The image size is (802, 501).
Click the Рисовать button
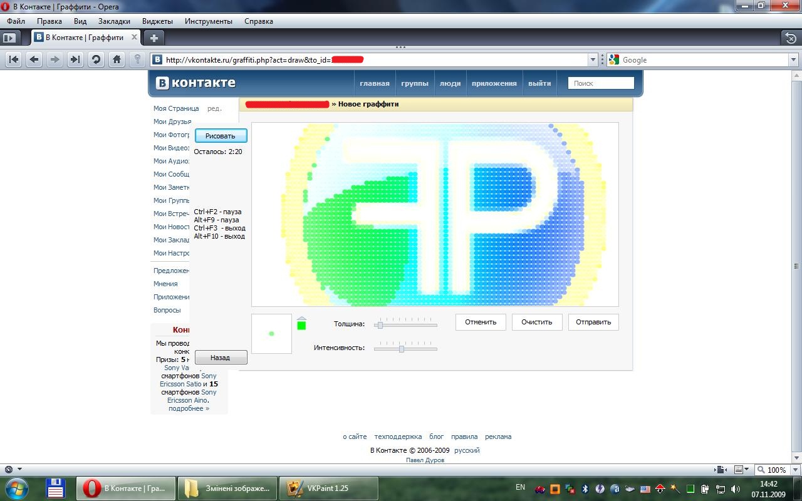coord(221,136)
